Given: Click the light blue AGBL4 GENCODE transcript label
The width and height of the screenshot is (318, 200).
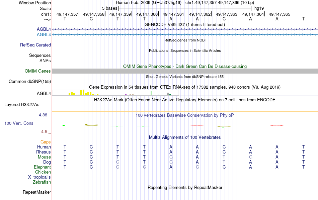Looking at the screenshot, I should click(44, 35).
